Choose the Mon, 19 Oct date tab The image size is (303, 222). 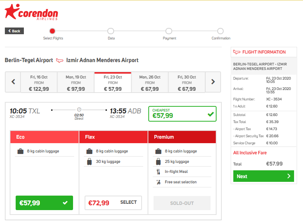click(76, 83)
